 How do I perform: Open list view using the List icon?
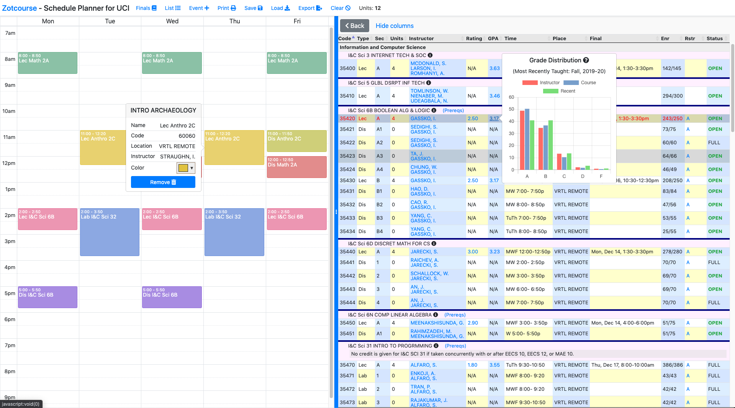click(x=178, y=8)
